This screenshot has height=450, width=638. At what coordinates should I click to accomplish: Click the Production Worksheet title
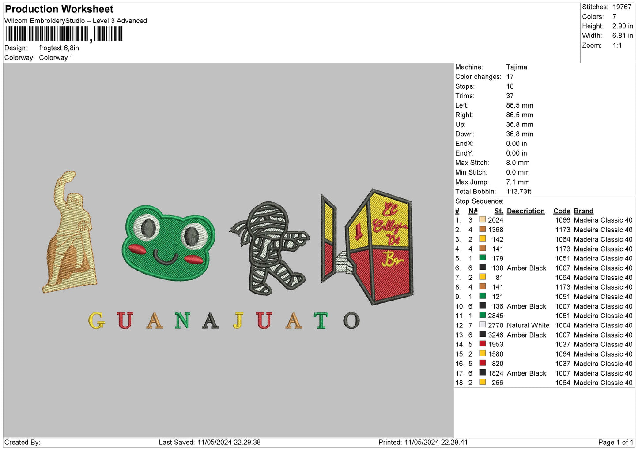coord(59,9)
